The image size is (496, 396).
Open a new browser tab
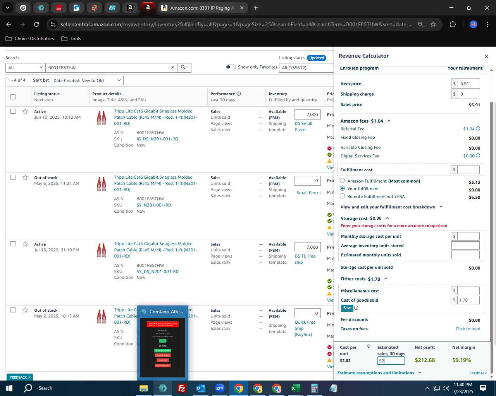click(x=256, y=8)
